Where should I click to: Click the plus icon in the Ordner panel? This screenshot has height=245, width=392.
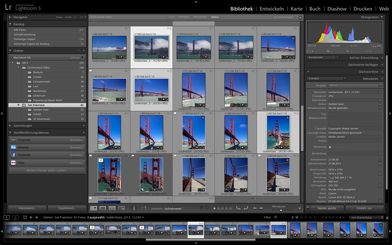(x=84, y=51)
